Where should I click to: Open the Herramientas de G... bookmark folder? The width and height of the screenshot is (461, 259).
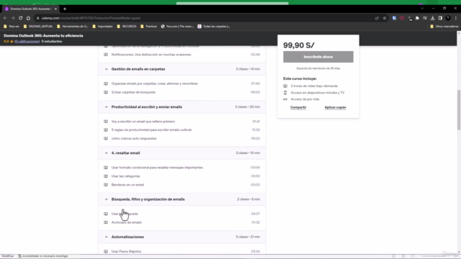[x=73, y=27]
